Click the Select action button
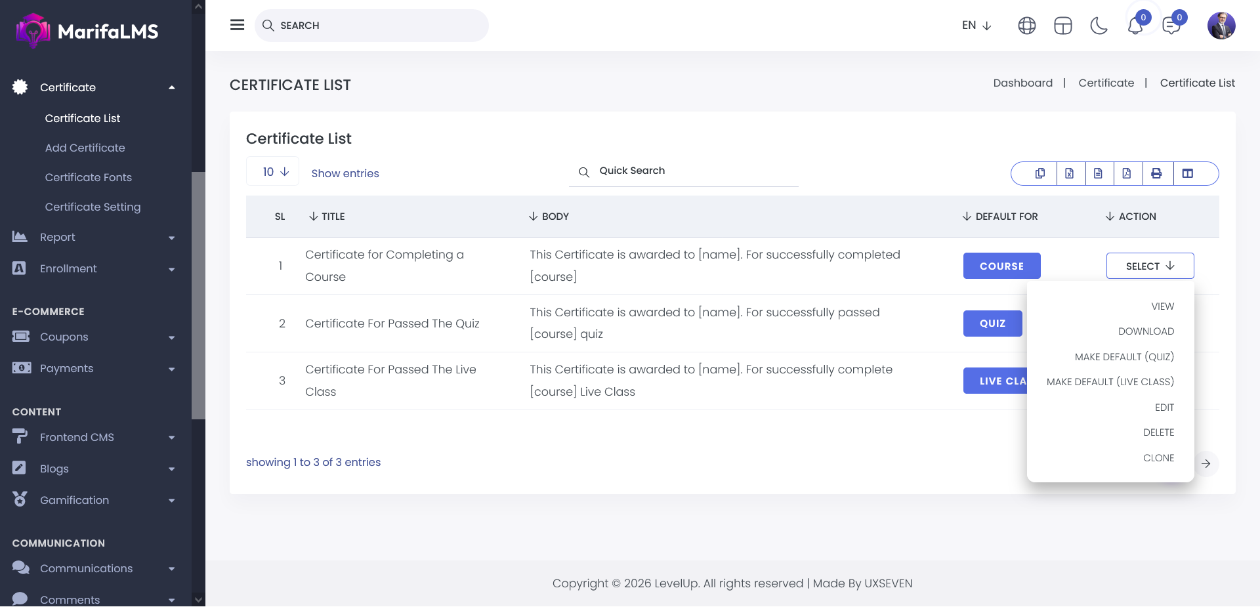This screenshot has width=1260, height=607. (1150, 266)
